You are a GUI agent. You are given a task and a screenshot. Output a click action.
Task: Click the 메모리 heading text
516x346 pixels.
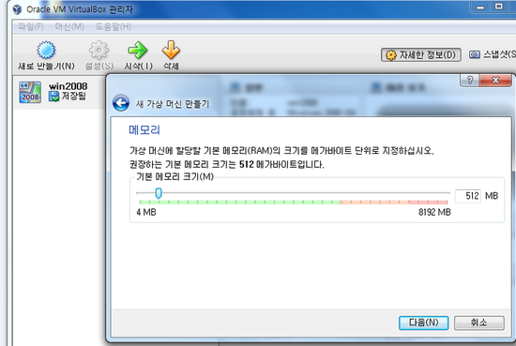(x=144, y=130)
